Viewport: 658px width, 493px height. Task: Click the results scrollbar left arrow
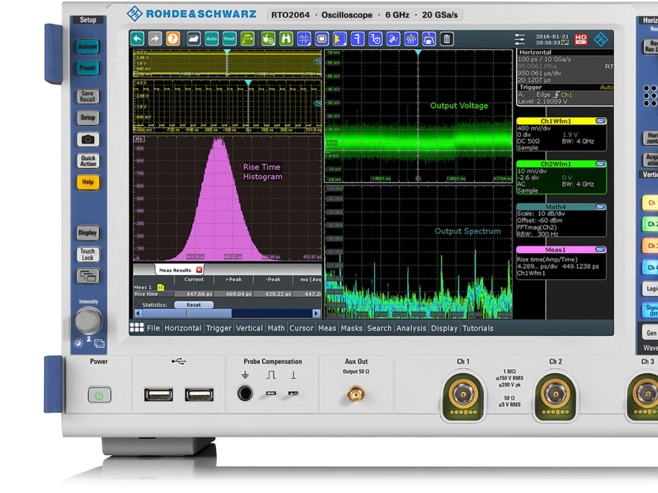(x=138, y=313)
